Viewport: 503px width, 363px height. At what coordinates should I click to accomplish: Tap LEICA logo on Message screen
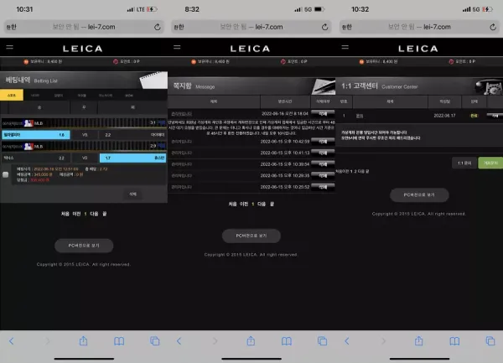click(250, 49)
